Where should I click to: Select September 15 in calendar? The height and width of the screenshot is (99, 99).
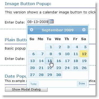tap(49, 61)
